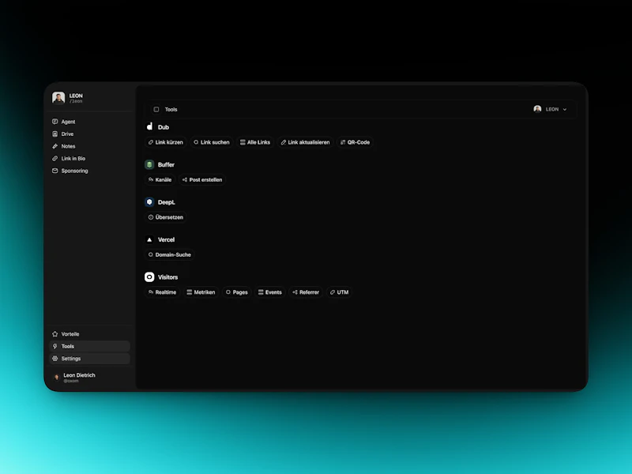The height and width of the screenshot is (474, 632).
Task: Click the LEON workspace avatar in sidebar
Action: point(58,97)
